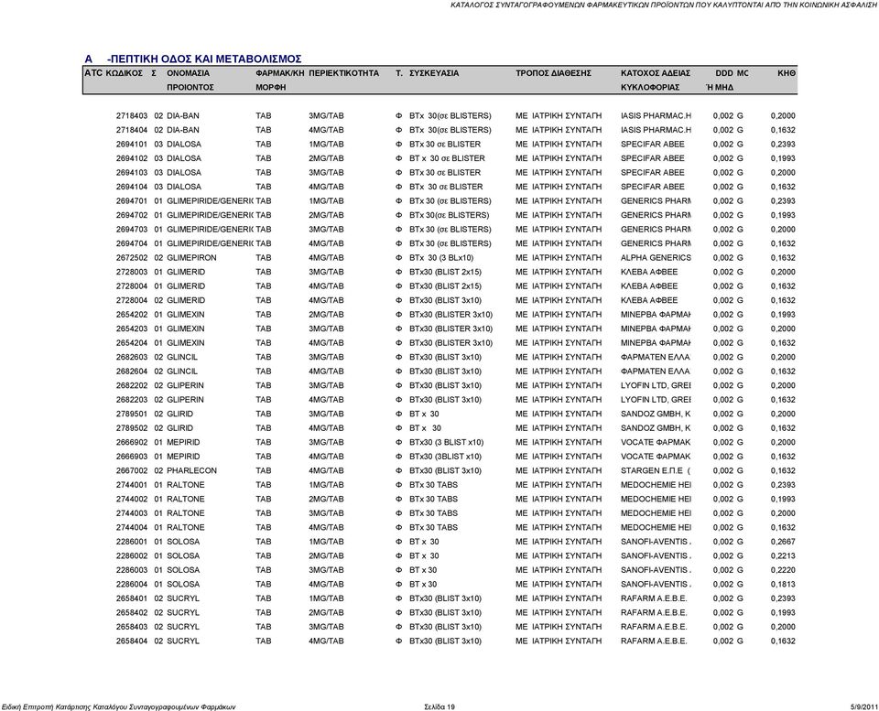Click packaging BTx30 (BLIST 2x15) in row 2728004 01
The height and width of the screenshot is (711, 879).
tap(446, 286)
